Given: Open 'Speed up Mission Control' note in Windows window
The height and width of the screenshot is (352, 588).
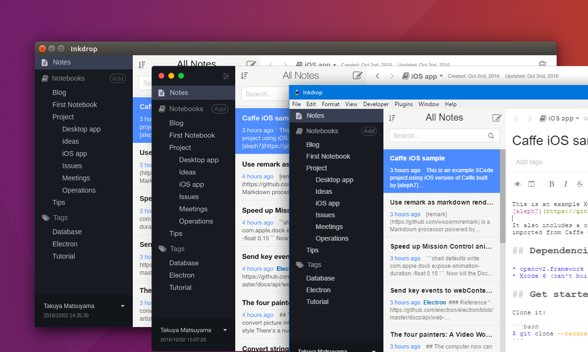Looking at the screenshot, I should coord(441,259).
